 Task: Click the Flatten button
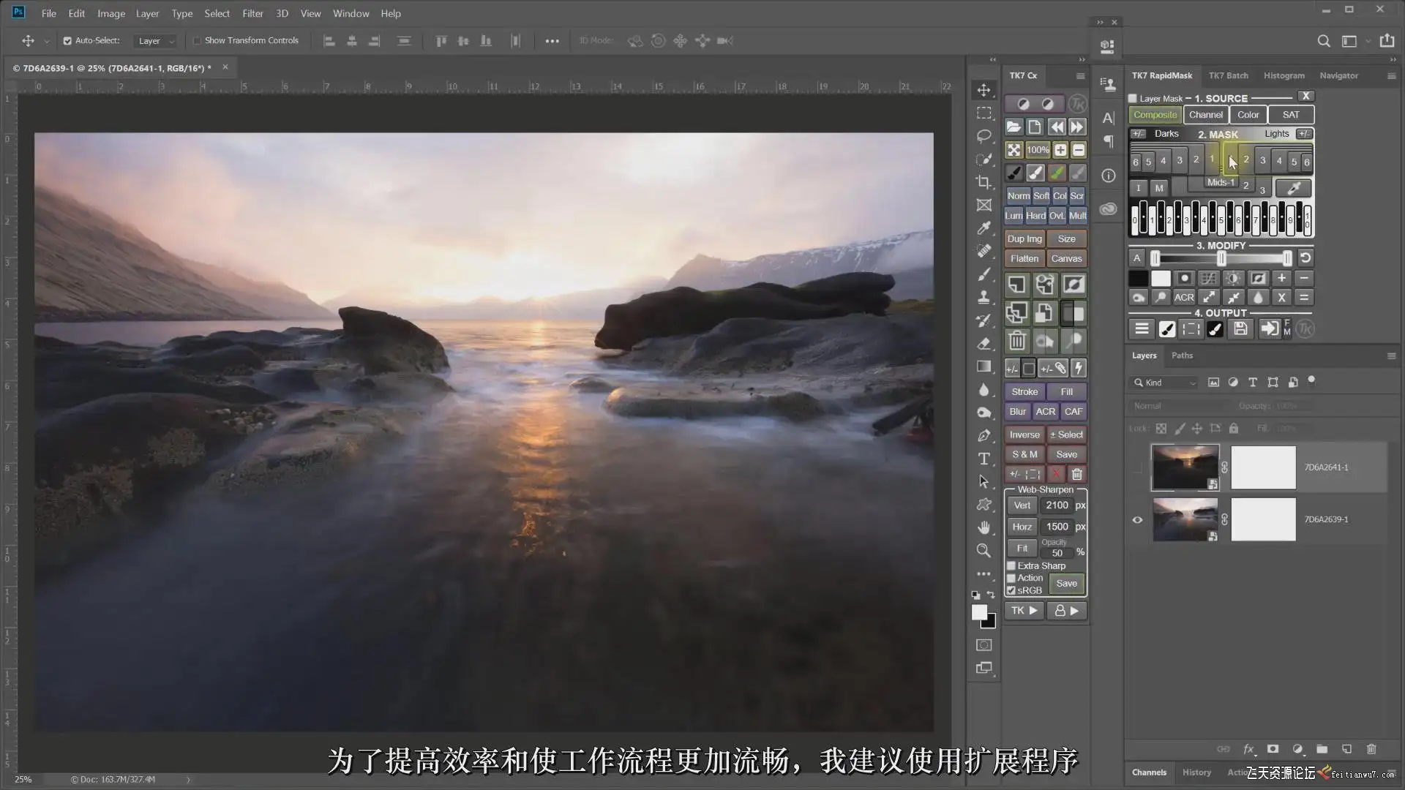[x=1024, y=258]
